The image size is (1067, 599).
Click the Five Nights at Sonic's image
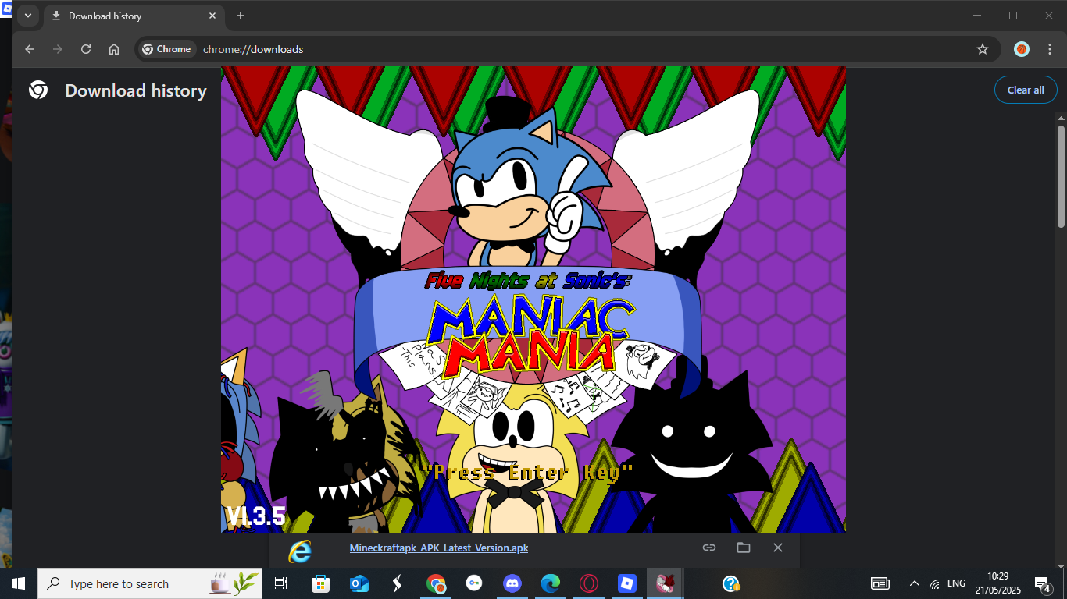coord(533,299)
